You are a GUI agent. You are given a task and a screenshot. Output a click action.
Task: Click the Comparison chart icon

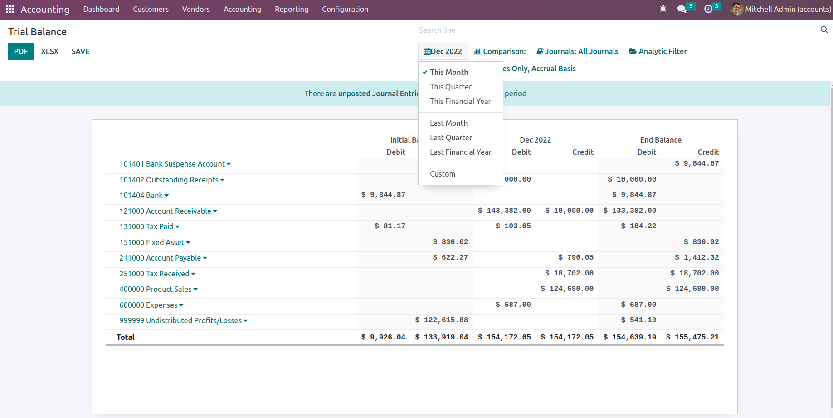coord(477,51)
